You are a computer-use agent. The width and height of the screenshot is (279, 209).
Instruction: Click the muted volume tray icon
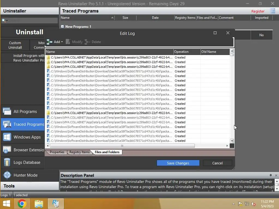pyautogui.click(x=253, y=204)
